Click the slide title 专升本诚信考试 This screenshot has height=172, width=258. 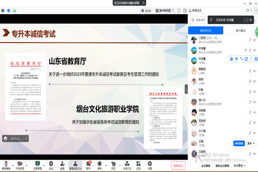click(x=34, y=34)
